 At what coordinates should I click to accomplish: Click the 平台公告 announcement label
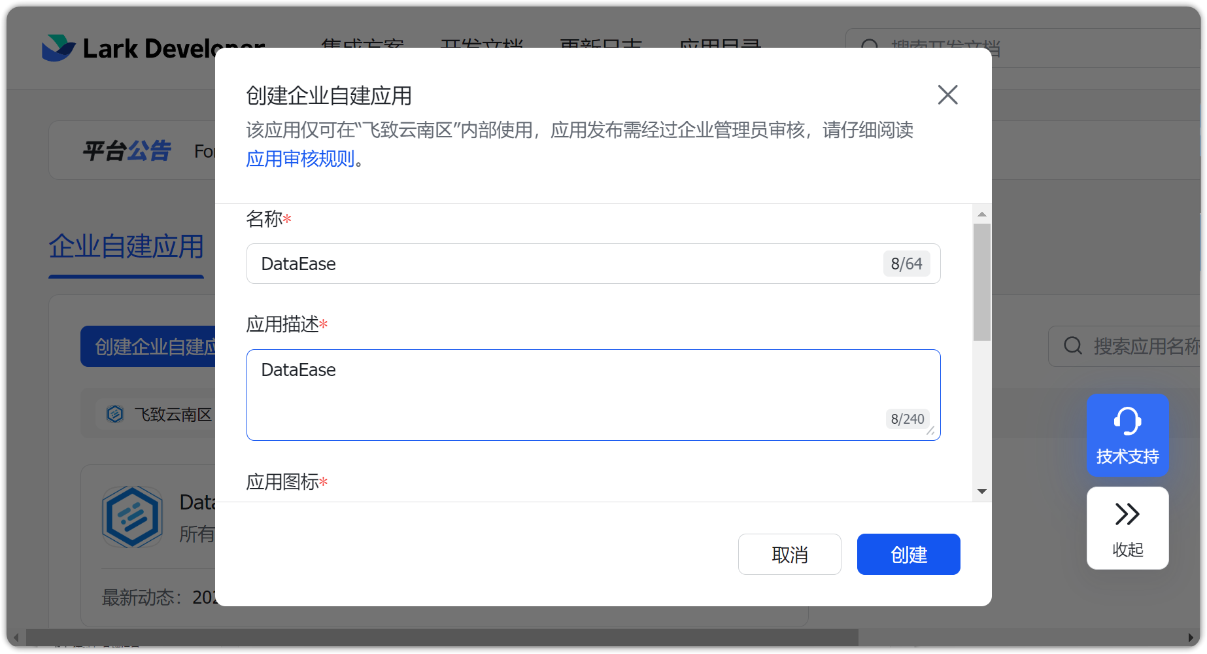tap(127, 151)
